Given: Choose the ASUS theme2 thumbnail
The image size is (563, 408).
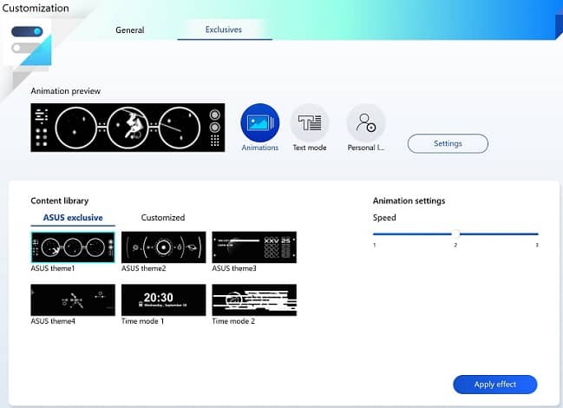Looking at the screenshot, I should pos(164,247).
